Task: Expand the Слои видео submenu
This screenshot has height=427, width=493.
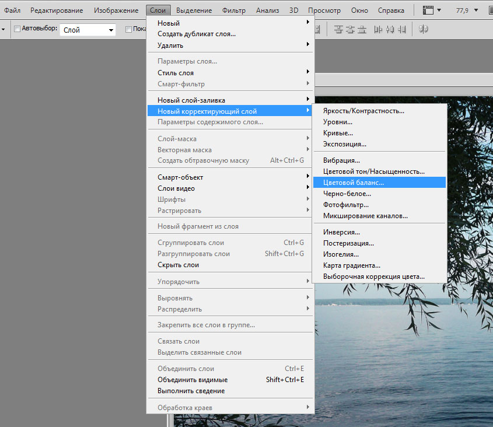Action: click(229, 188)
